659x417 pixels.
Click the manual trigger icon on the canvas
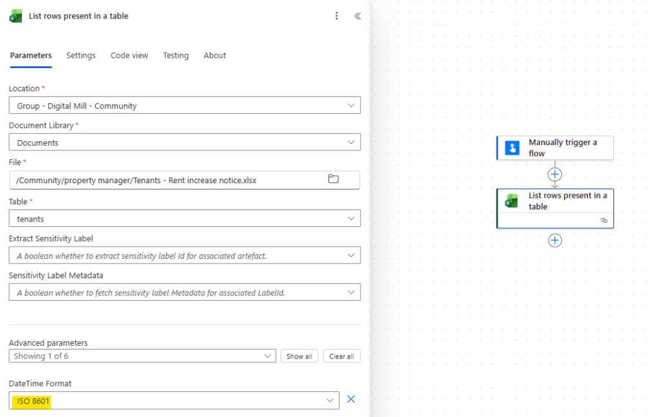(512, 148)
